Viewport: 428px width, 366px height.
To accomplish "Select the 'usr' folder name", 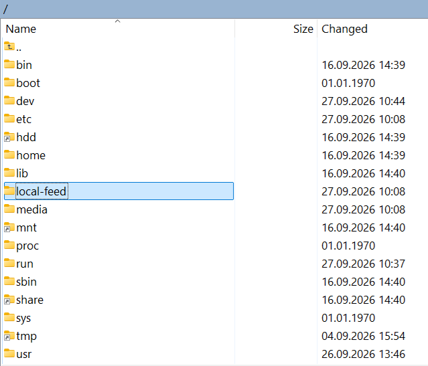I will (23, 354).
